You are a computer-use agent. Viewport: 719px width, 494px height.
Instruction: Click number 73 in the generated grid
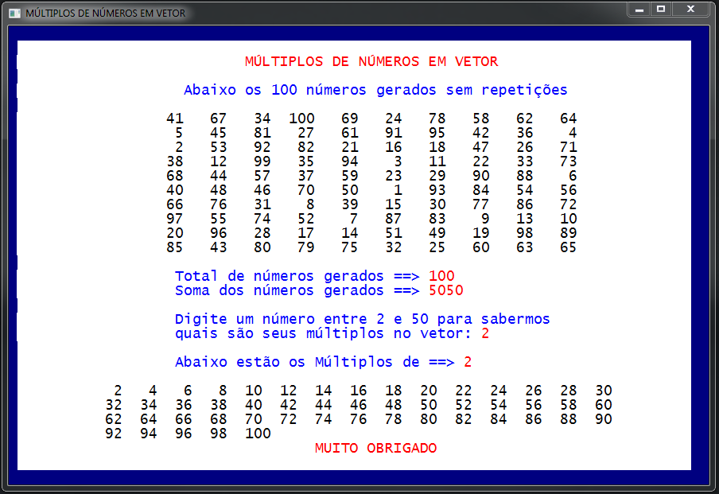(569, 161)
